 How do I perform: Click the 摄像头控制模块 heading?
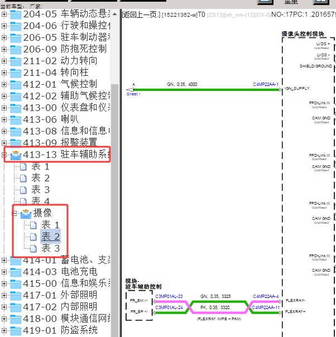pyautogui.click(x=303, y=34)
